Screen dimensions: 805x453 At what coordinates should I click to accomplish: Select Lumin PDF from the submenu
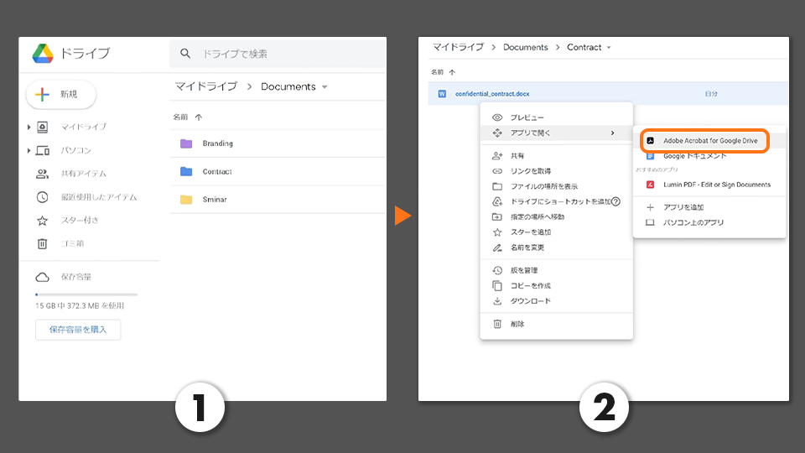pos(716,185)
